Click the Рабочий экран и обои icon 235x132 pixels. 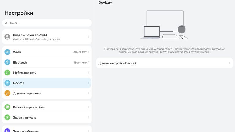pos(7,107)
